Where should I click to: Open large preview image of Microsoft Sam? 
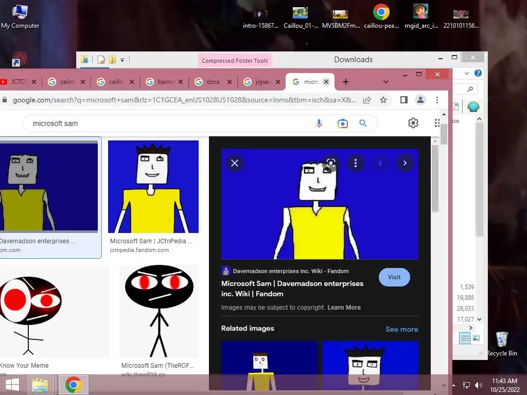pyautogui.click(x=320, y=204)
